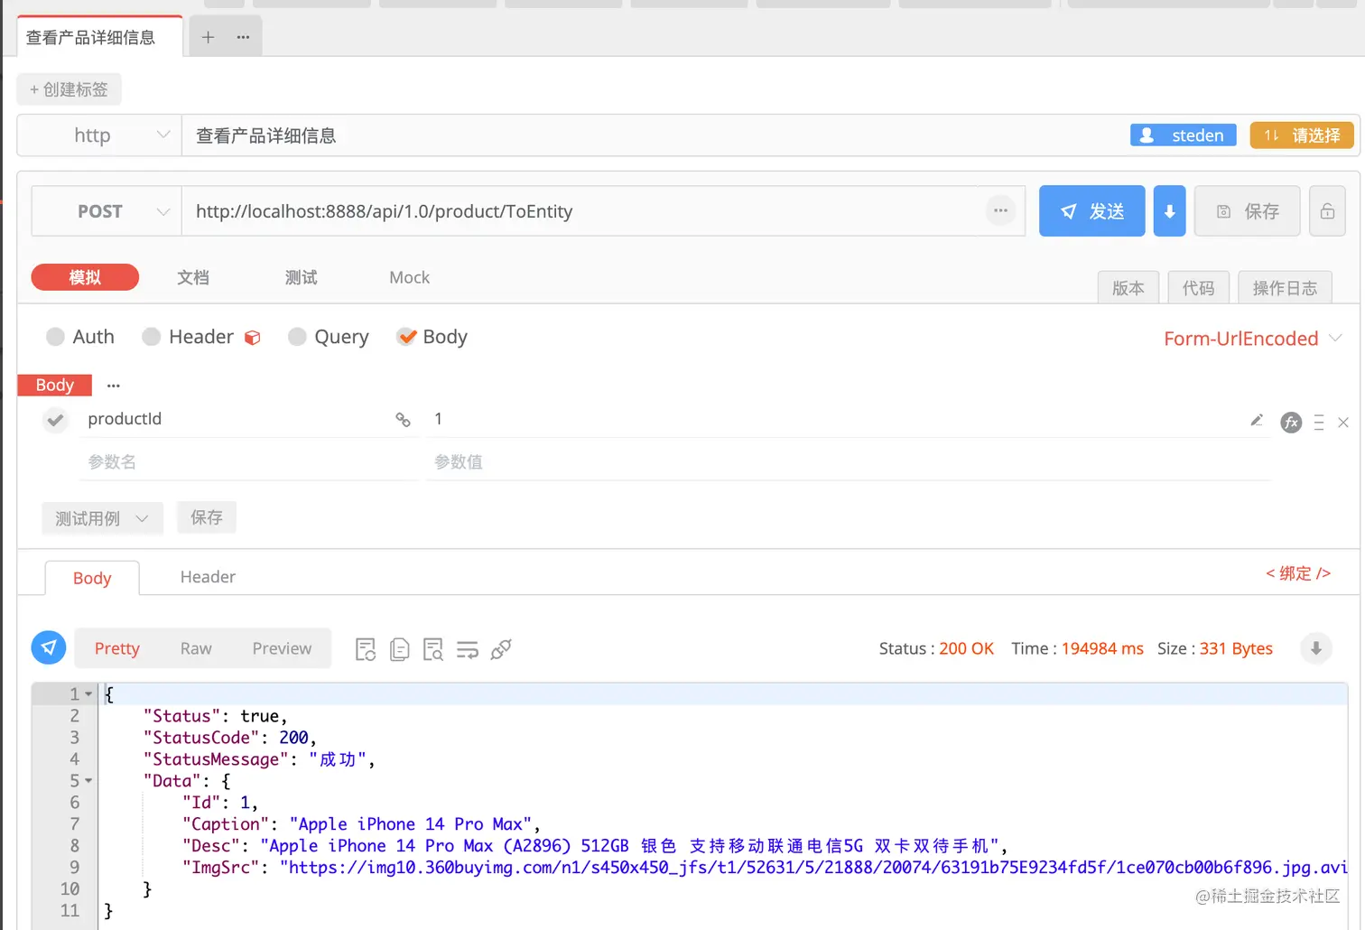
Task: Select the Auth option
Action: coord(80,337)
